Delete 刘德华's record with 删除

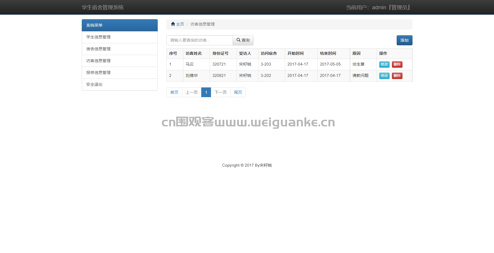pyautogui.click(x=397, y=76)
